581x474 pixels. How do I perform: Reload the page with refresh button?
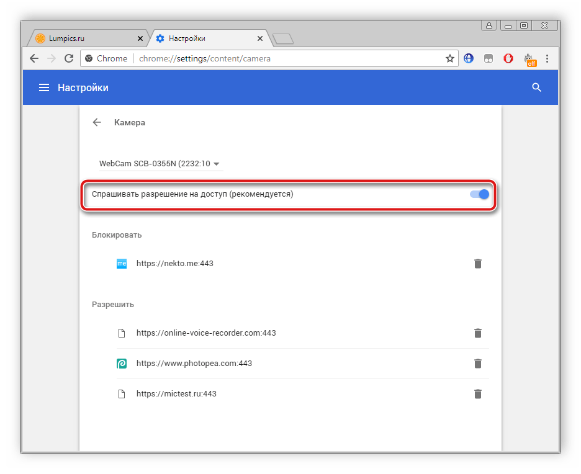click(69, 58)
